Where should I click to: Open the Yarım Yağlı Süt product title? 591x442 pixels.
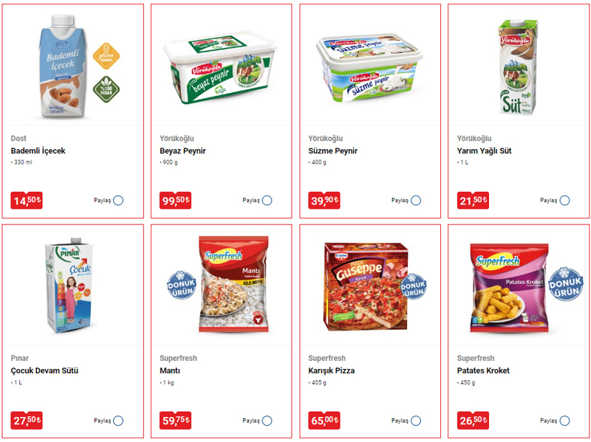484,151
